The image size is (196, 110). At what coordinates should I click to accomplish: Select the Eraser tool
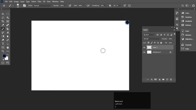click(8, 33)
